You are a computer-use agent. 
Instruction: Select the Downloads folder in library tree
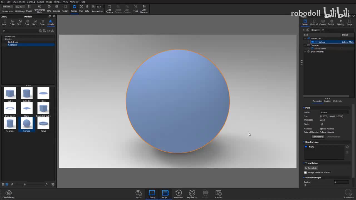10,36
